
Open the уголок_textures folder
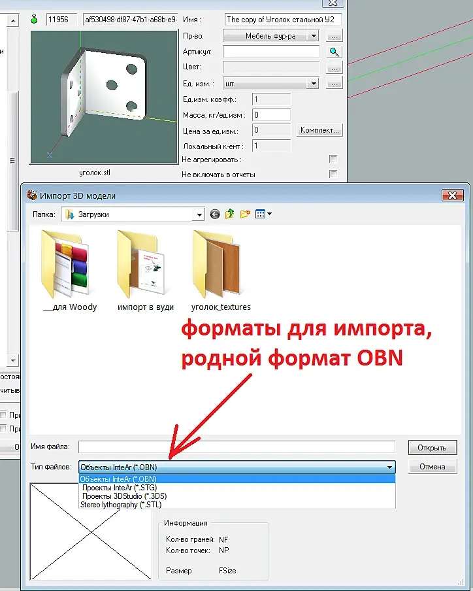[221, 271]
